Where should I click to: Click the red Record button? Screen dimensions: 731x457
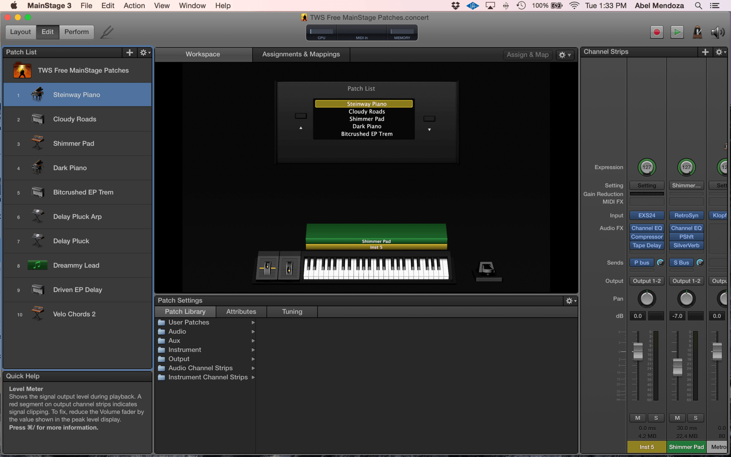656,32
